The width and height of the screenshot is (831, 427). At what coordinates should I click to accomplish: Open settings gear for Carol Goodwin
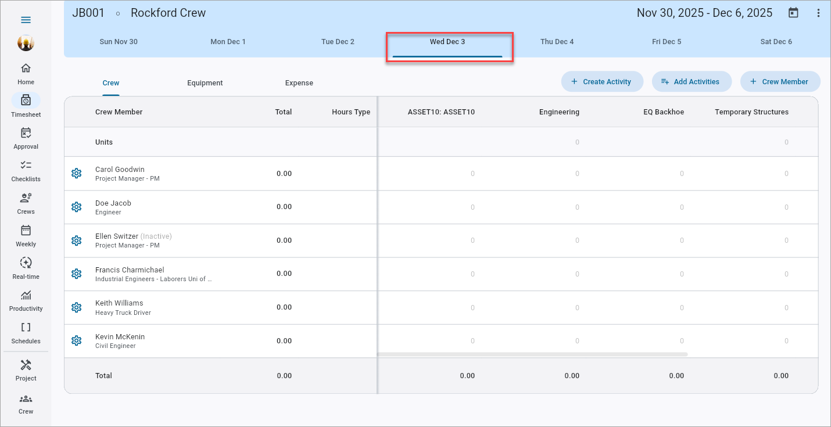pyautogui.click(x=76, y=173)
